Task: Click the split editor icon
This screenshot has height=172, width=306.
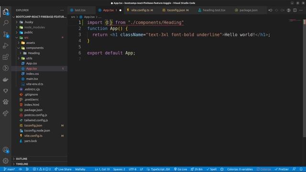Action: (x=295, y=10)
